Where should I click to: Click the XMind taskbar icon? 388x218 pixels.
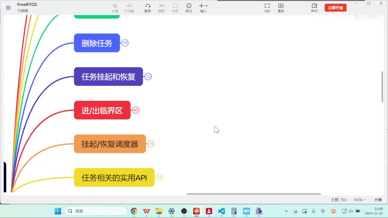(196, 211)
